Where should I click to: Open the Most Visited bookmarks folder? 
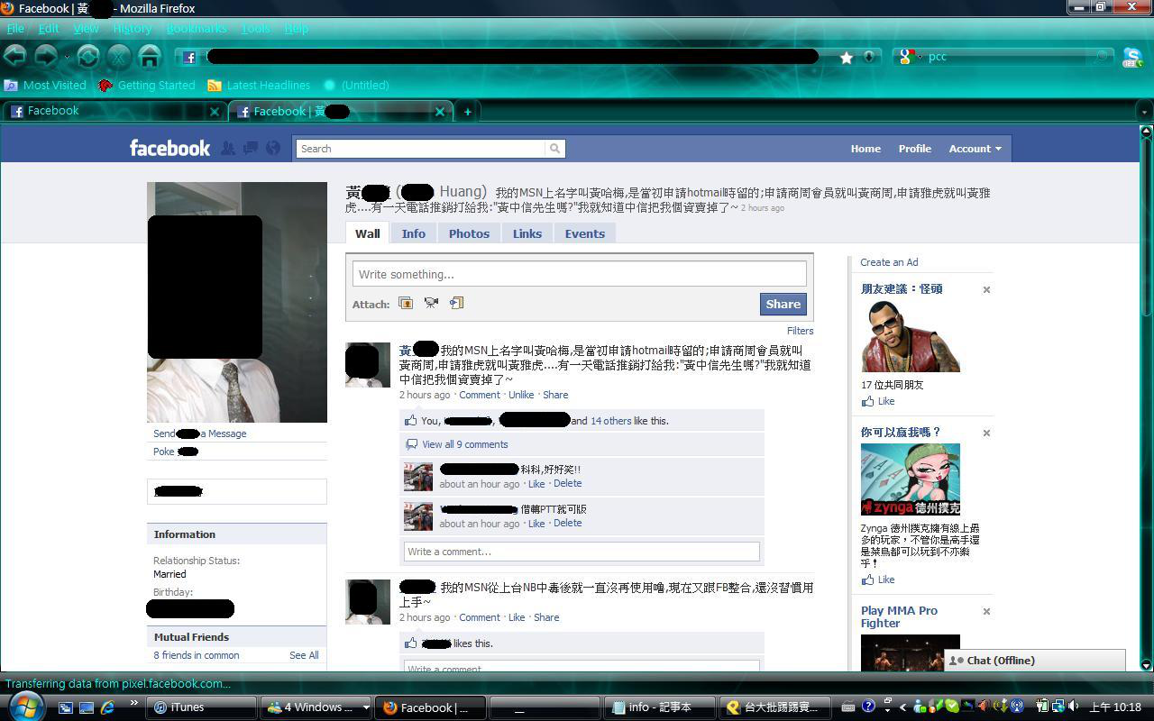pyautogui.click(x=45, y=86)
